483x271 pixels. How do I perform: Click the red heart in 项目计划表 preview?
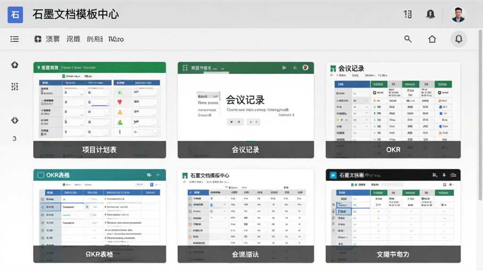pos(119,102)
